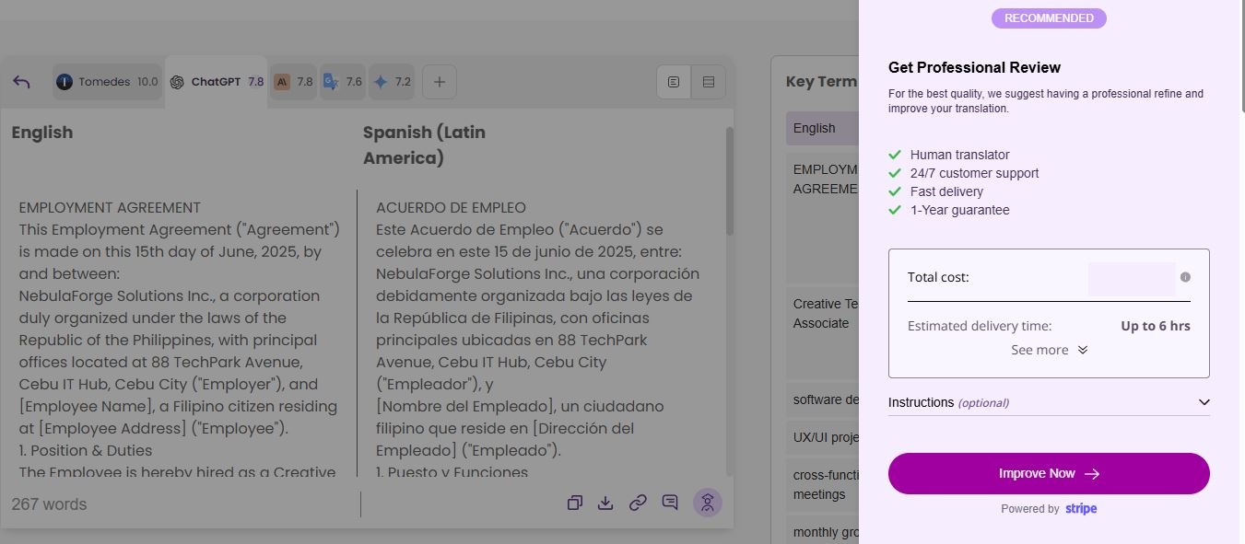Open the Gemini 7.2 tab

click(392, 82)
